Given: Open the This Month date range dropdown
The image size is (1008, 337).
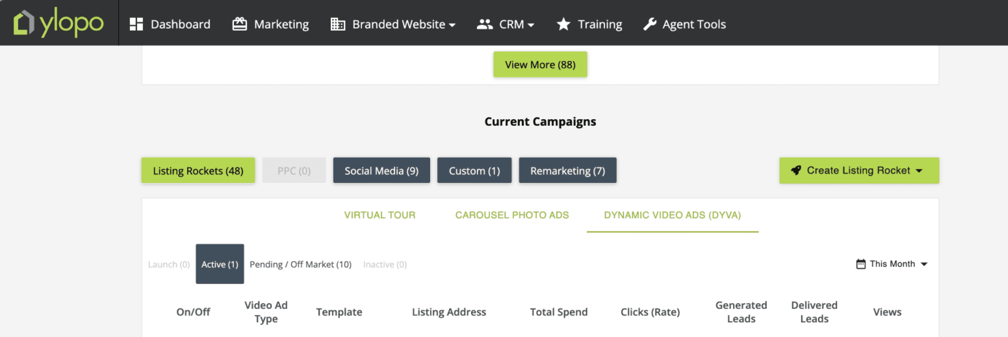Looking at the screenshot, I should tap(891, 264).
